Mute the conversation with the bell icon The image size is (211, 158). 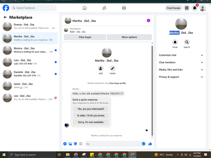[x=175, y=42]
